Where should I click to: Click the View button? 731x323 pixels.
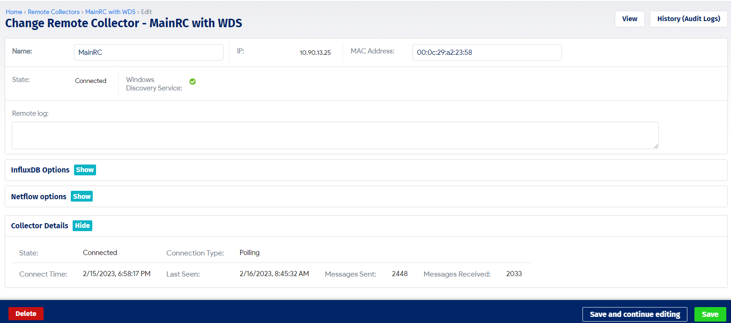pyautogui.click(x=630, y=19)
